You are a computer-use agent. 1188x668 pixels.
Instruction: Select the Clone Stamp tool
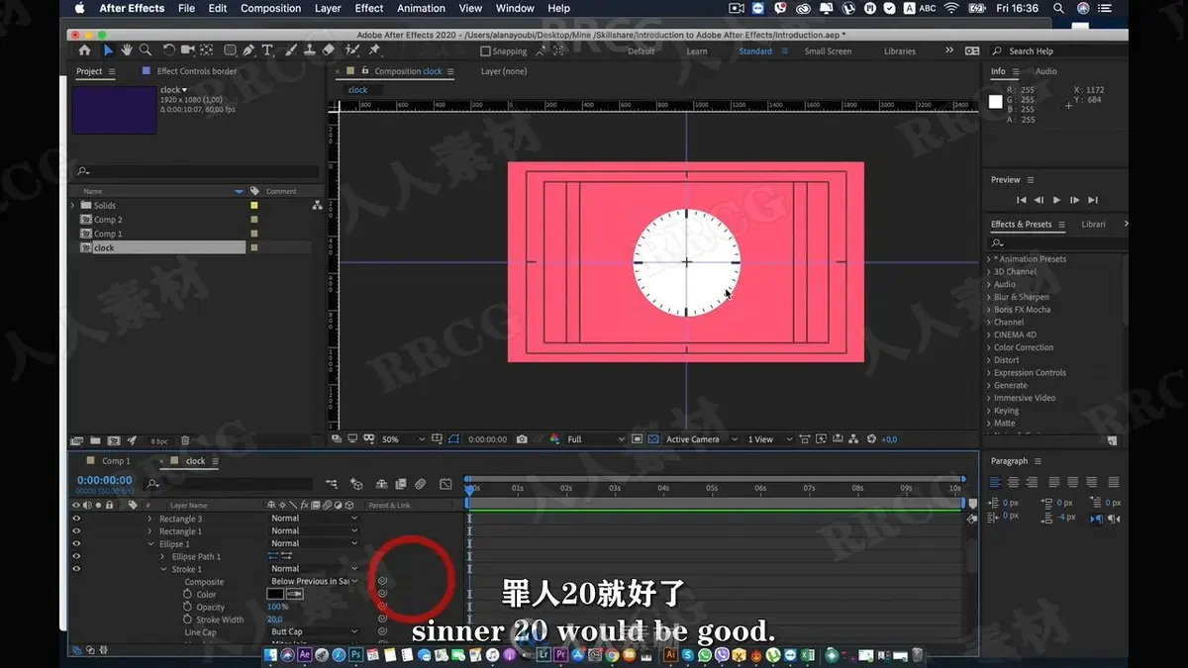(310, 50)
